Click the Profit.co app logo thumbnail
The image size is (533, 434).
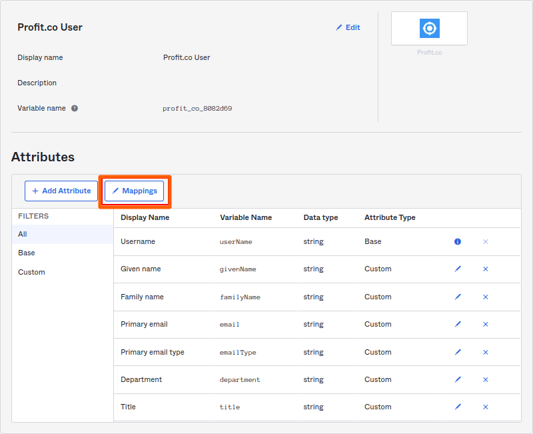pyautogui.click(x=429, y=29)
